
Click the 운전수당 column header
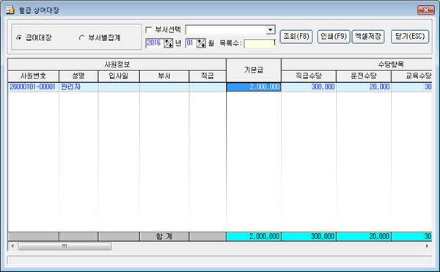tap(364, 76)
